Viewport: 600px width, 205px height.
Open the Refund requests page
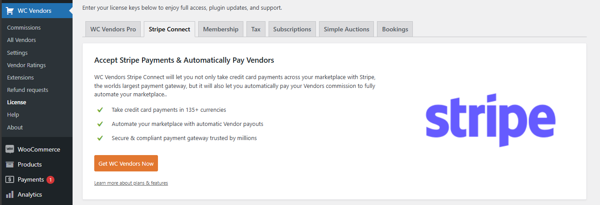click(x=27, y=90)
